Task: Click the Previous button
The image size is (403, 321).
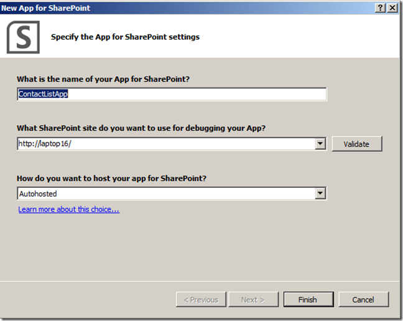Action: [201, 299]
